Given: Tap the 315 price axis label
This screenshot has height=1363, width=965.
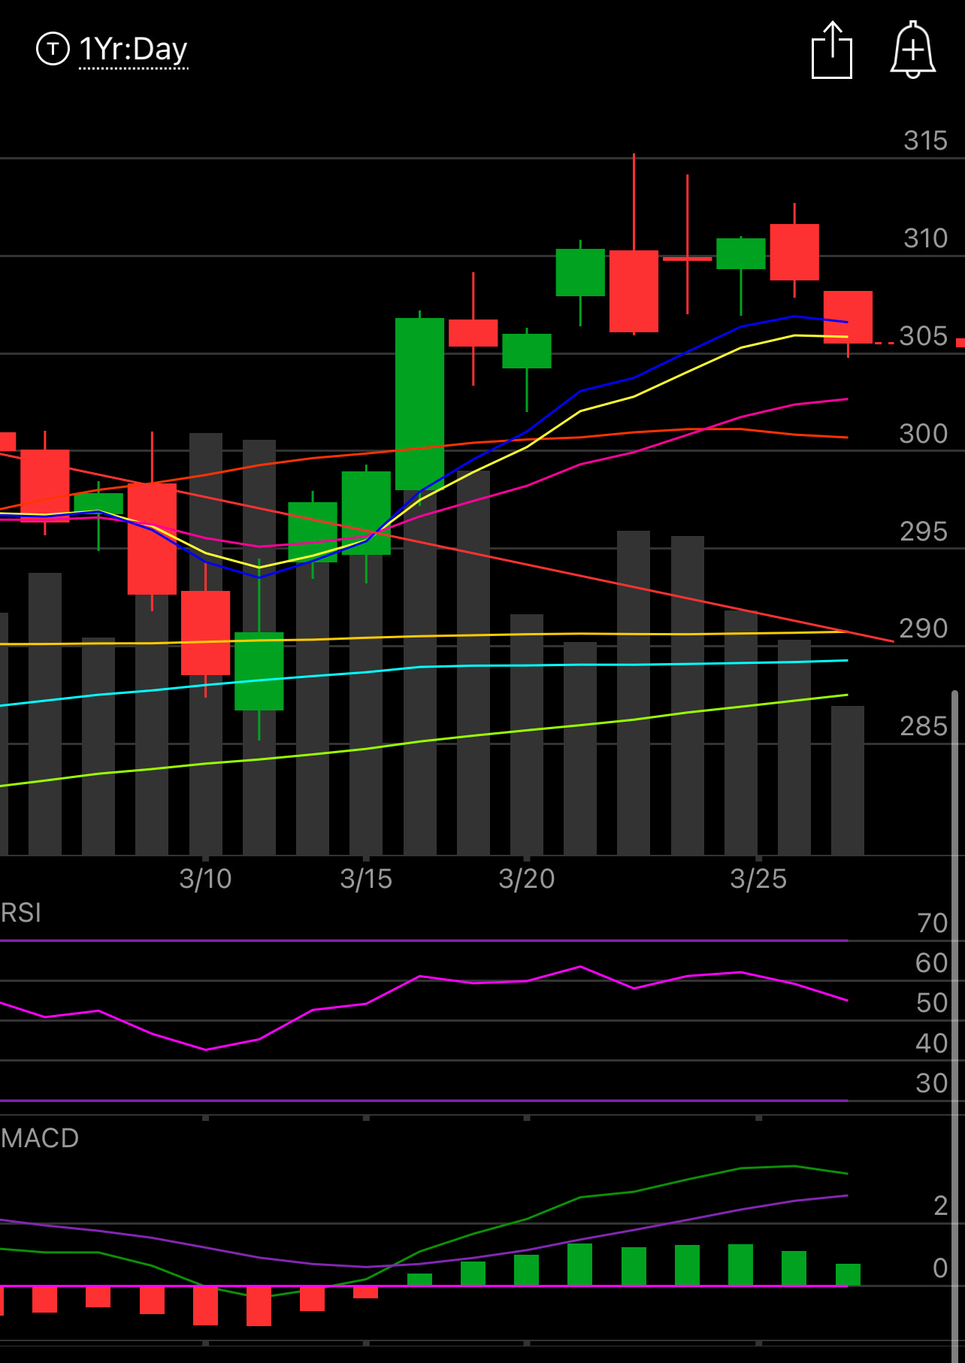Looking at the screenshot, I should click(925, 141).
